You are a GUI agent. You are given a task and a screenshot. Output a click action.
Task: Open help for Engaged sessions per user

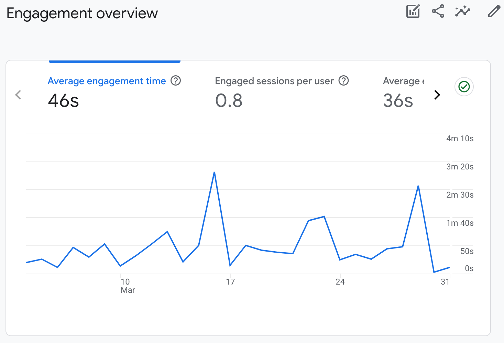click(343, 81)
